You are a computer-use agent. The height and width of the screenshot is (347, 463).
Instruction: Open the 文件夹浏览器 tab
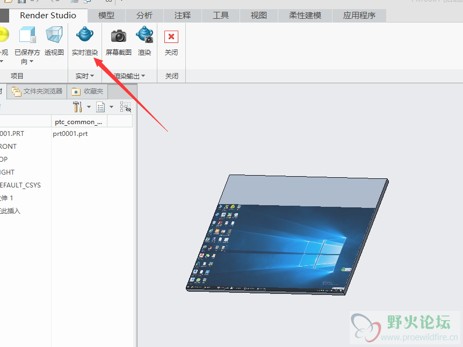pos(37,91)
